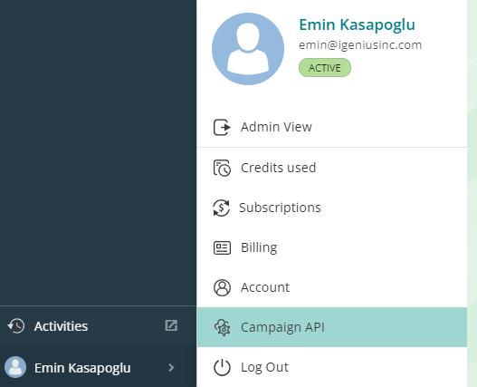477x387 pixels.
Task: Select the Admin View menu entry
Action: pyautogui.click(x=332, y=127)
